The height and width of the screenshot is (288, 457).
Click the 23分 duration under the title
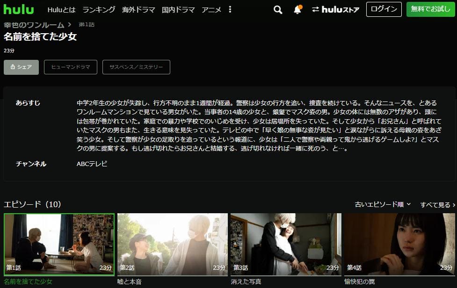tap(9, 50)
